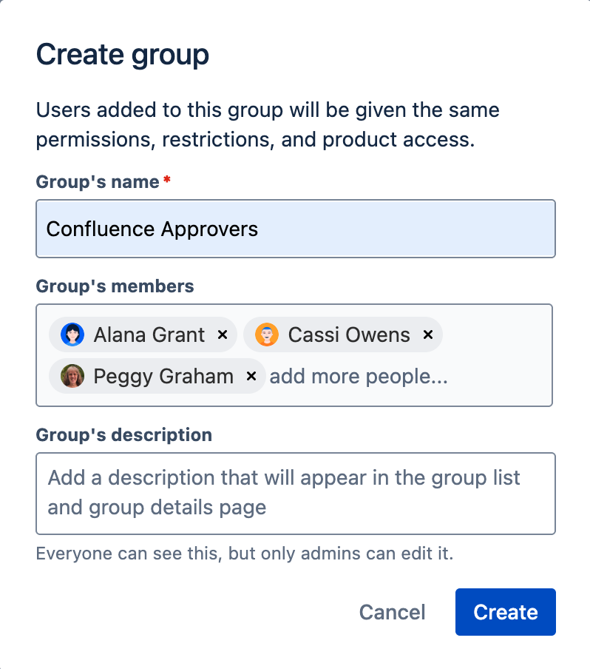Image resolution: width=590 pixels, height=669 pixels.
Task: Select the Cassi Owens member chip name
Action: [349, 334]
